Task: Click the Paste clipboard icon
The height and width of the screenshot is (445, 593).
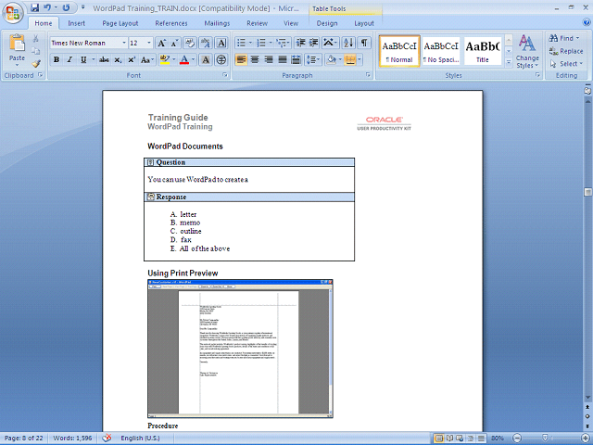Action: [x=17, y=44]
